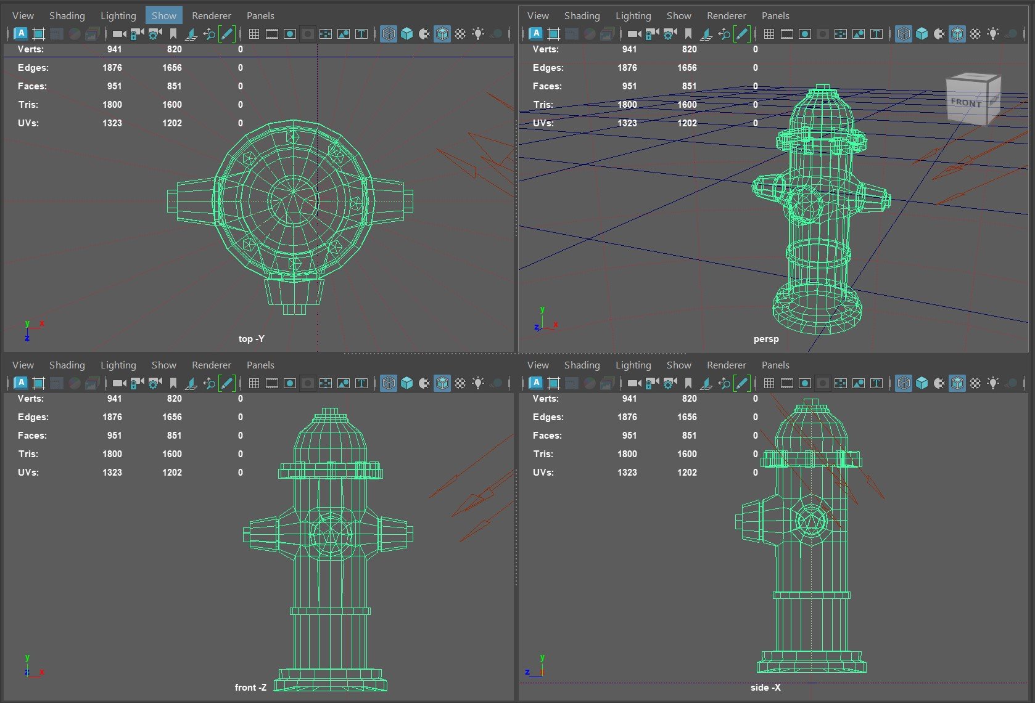Image resolution: width=1035 pixels, height=703 pixels.
Task: Click Select Camera icon in persp panel
Action: click(634, 34)
